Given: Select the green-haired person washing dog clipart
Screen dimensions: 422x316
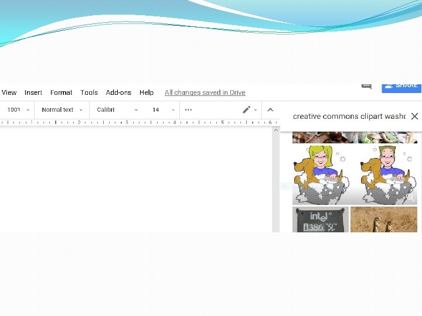Looking at the screenshot, I should [x=389, y=174].
